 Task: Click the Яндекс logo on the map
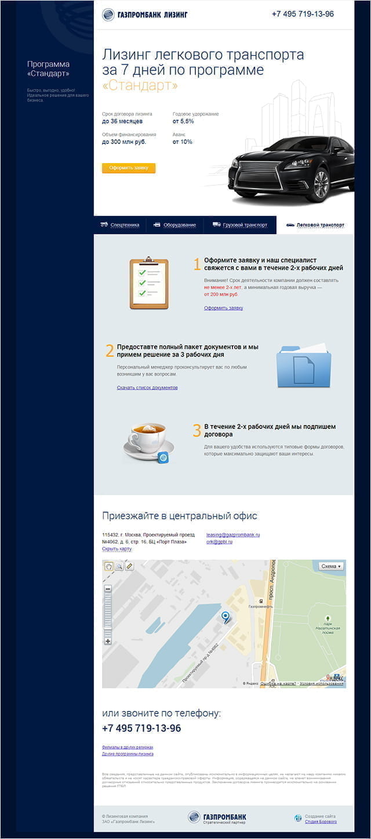(334, 677)
